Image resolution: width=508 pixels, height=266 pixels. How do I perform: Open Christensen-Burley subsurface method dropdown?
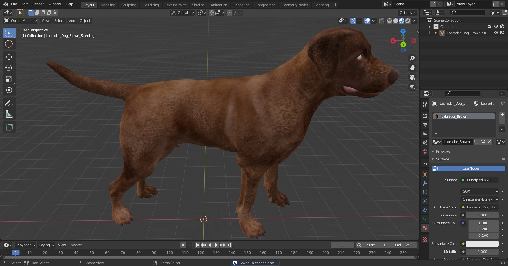click(479, 199)
